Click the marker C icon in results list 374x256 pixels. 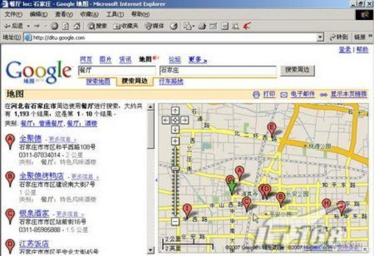tap(10, 216)
